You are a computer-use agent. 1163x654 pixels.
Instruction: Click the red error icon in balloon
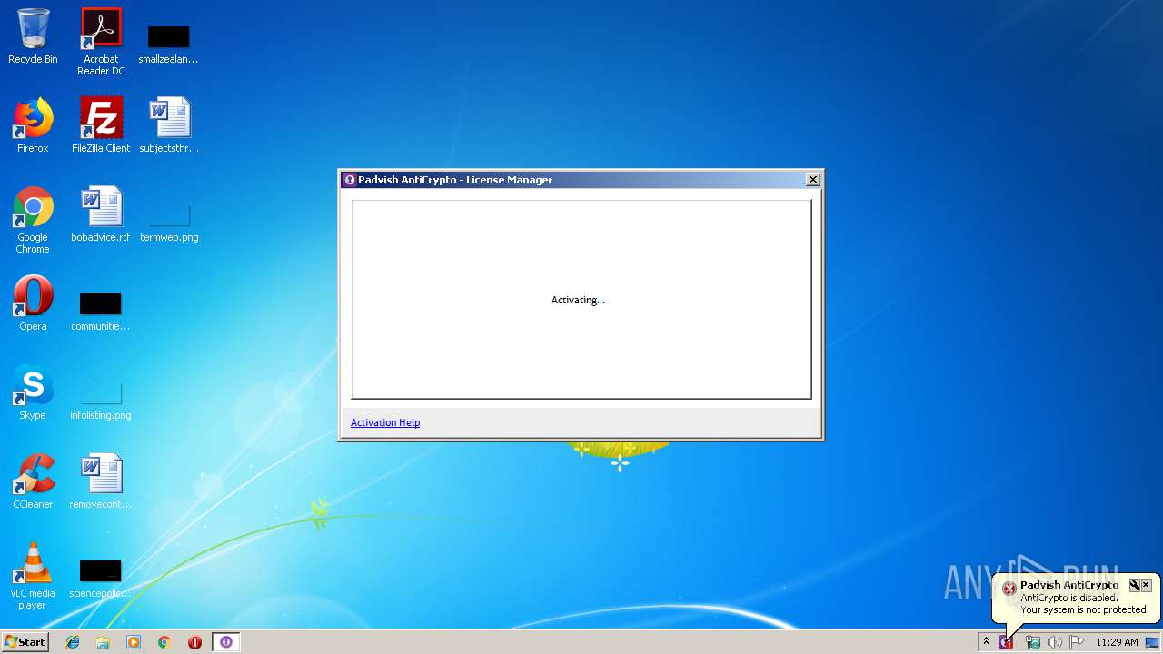tap(1009, 589)
